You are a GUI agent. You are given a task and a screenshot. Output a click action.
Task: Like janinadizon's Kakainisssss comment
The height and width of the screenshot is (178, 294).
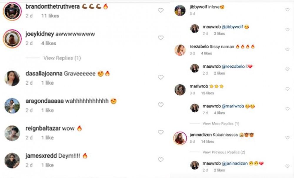coord(287,137)
